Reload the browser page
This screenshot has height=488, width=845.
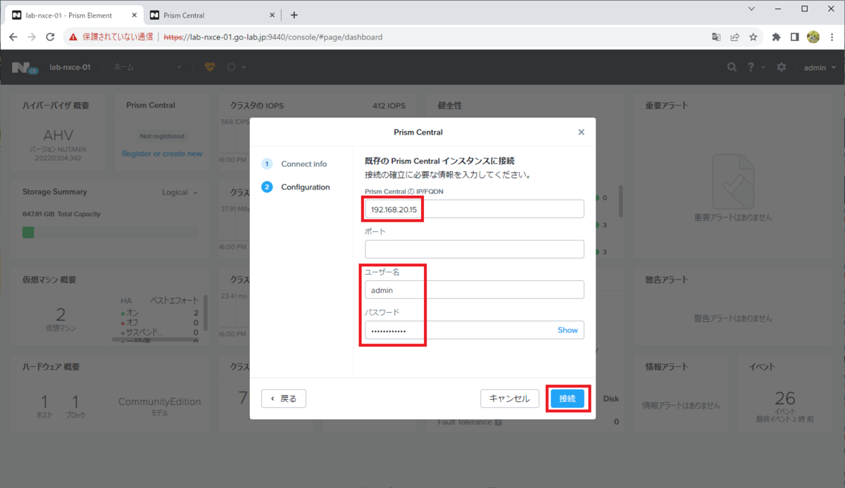coord(50,37)
